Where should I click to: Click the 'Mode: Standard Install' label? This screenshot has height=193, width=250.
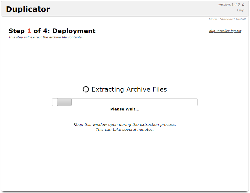tap(227, 19)
